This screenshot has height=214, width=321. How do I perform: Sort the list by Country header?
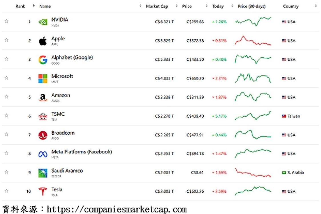291,6
